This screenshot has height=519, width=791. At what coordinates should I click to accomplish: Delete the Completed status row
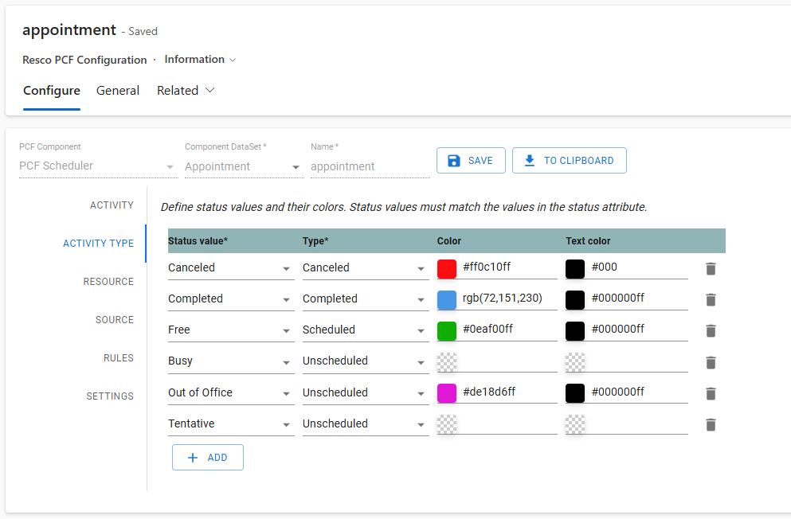click(x=711, y=300)
